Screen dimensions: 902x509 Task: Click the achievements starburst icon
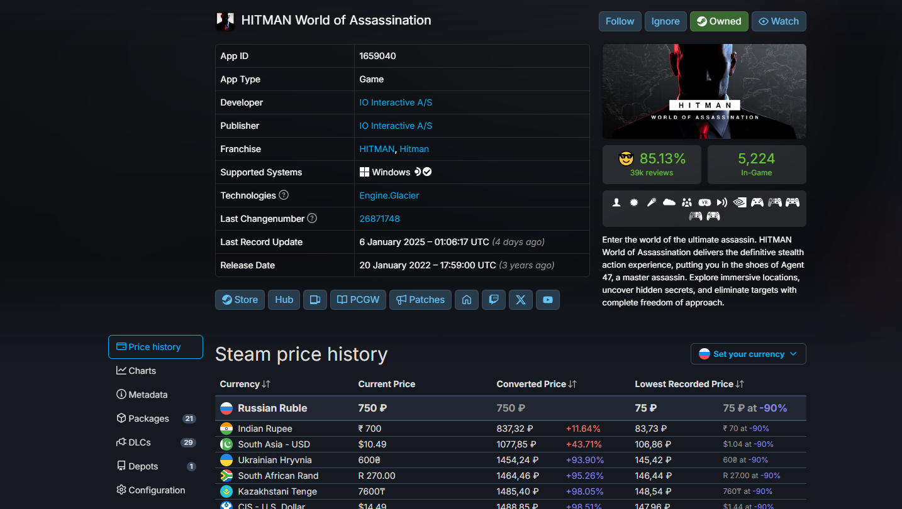[x=634, y=202]
